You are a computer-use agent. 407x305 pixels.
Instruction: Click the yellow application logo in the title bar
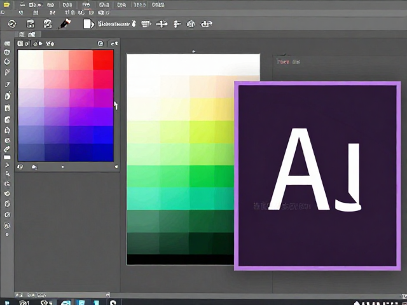(x=6, y=4)
